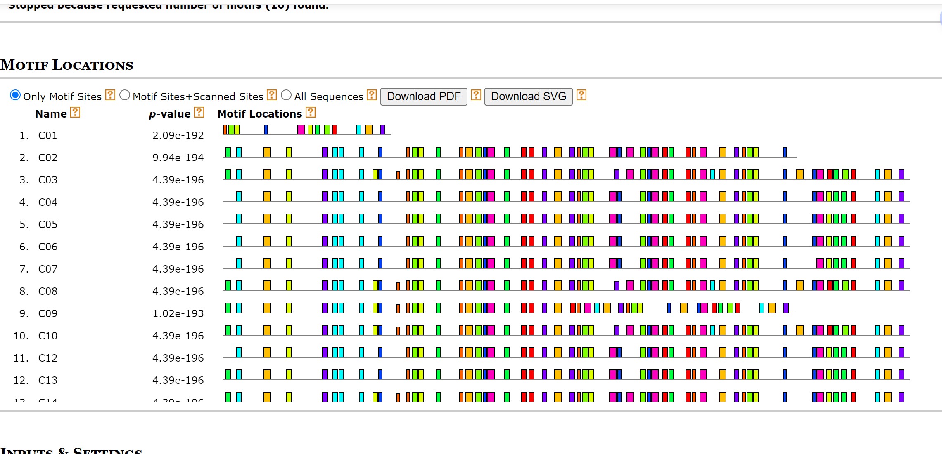Click last blue motif block in C02 row
This screenshot has width=942, height=454.
pyautogui.click(x=785, y=152)
